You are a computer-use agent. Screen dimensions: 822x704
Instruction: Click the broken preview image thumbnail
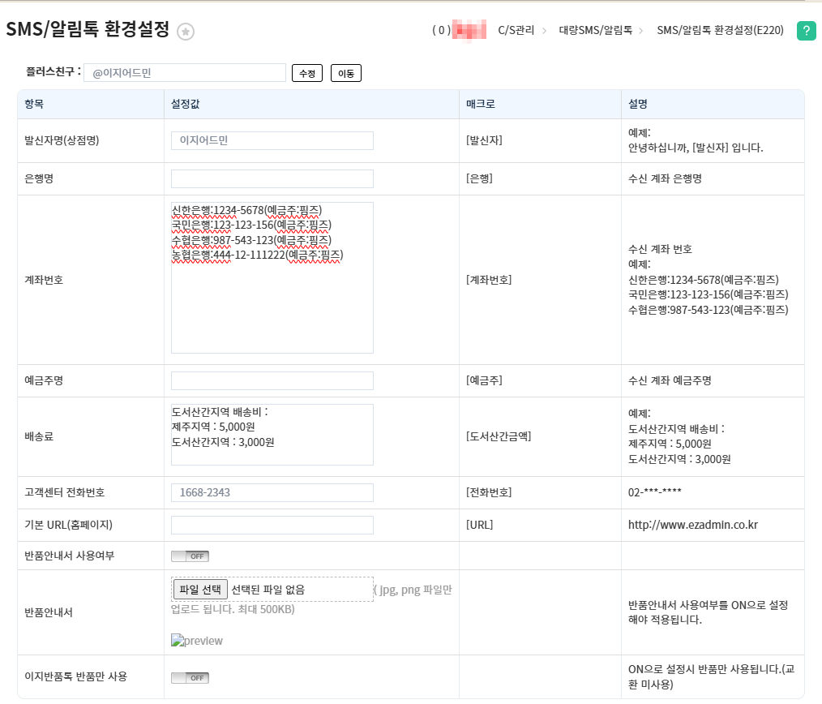click(x=197, y=641)
